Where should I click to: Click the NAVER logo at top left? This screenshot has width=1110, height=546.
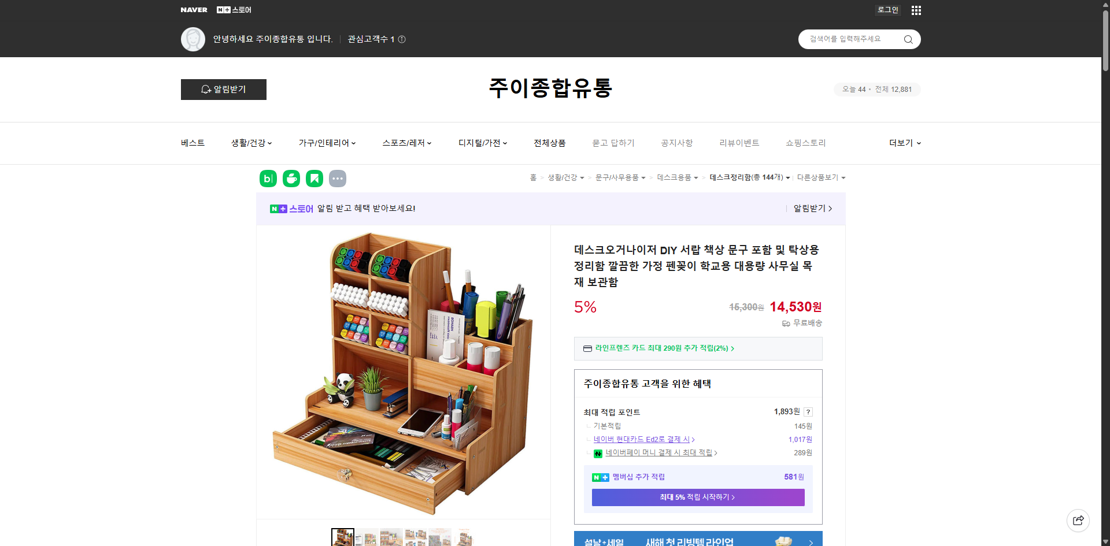click(x=194, y=10)
